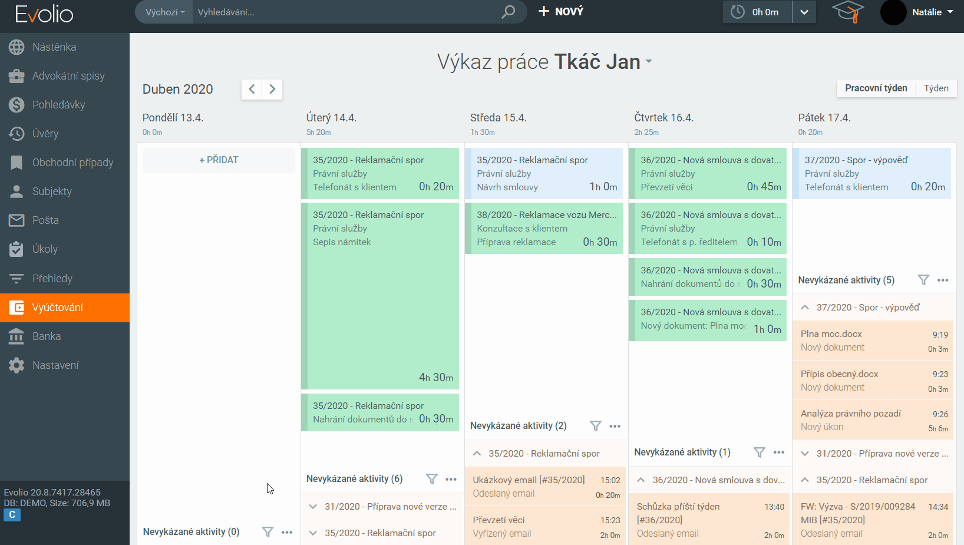The height and width of the screenshot is (545, 964).
Task: Click the + PŘIDAT button on Monday
Action: (x=219, y=160)
